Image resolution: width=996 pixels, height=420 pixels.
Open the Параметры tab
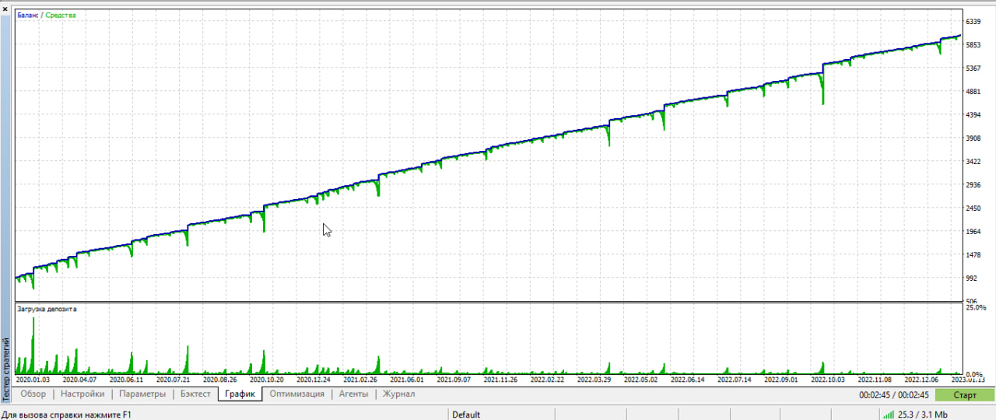(x=142, y=394)
